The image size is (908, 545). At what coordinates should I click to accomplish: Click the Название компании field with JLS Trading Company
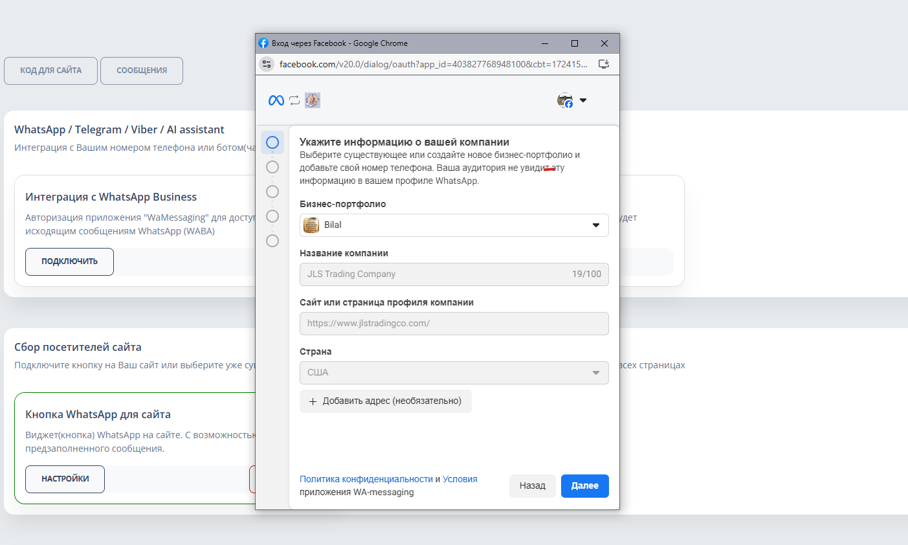click(x=454, y=274)
